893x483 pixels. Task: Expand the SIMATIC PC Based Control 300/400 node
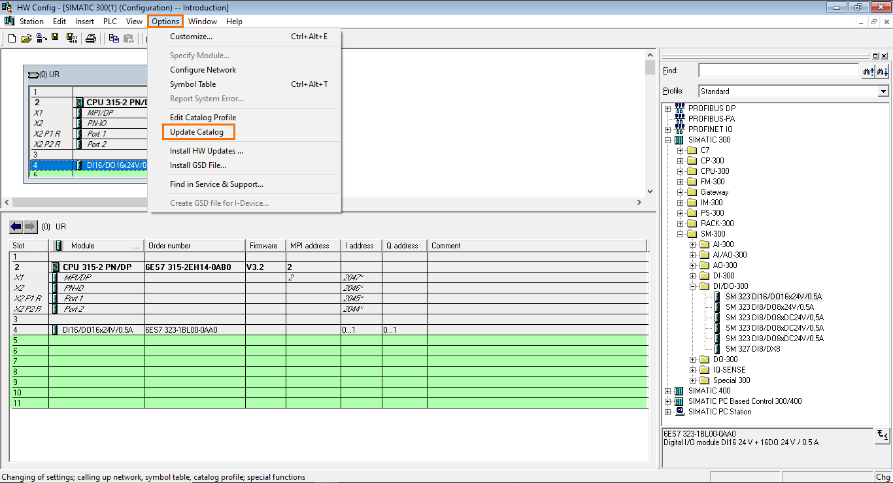668,401
